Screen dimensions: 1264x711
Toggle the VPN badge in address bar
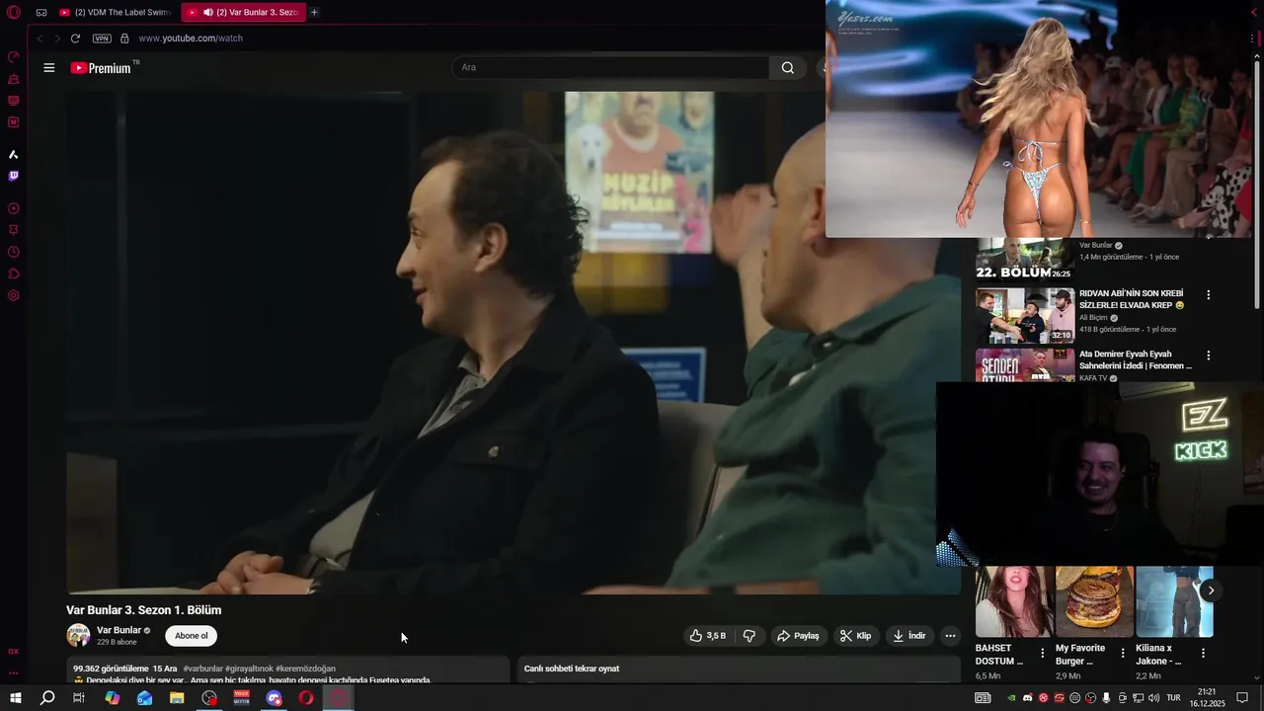(102, 39)
